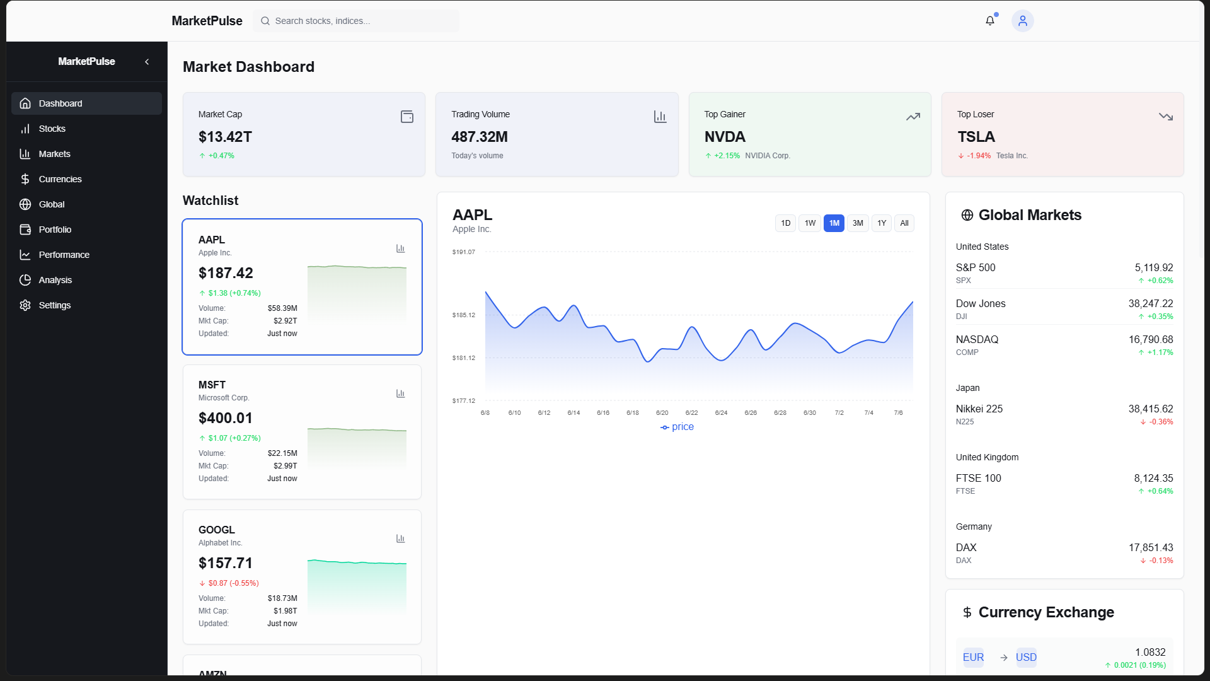Collapse the sidebar with chevron
Screen dimensions: 1210x681
point(147,62)
